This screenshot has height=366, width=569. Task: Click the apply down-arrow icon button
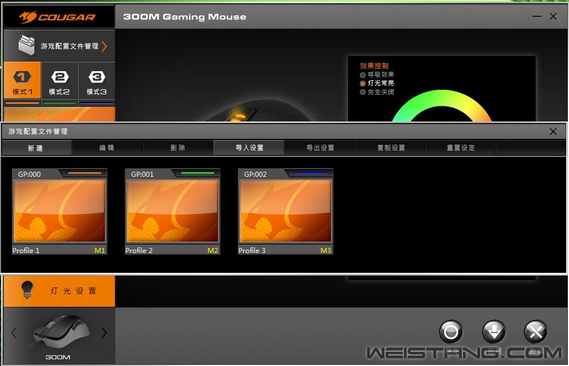point(493,332)
